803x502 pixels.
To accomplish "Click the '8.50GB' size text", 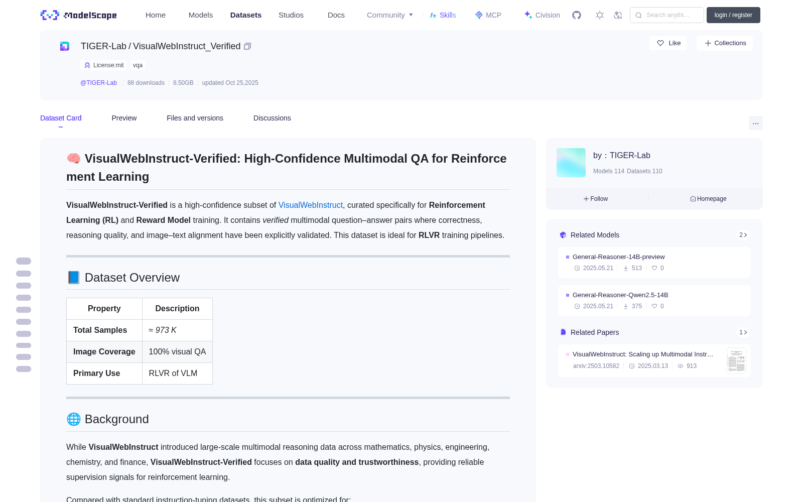I will click(183, 83).
